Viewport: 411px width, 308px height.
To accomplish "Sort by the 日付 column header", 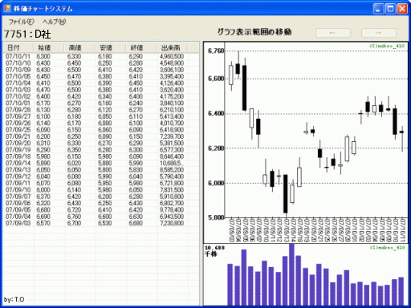I will pyautogui.click(x=18, y=48).
